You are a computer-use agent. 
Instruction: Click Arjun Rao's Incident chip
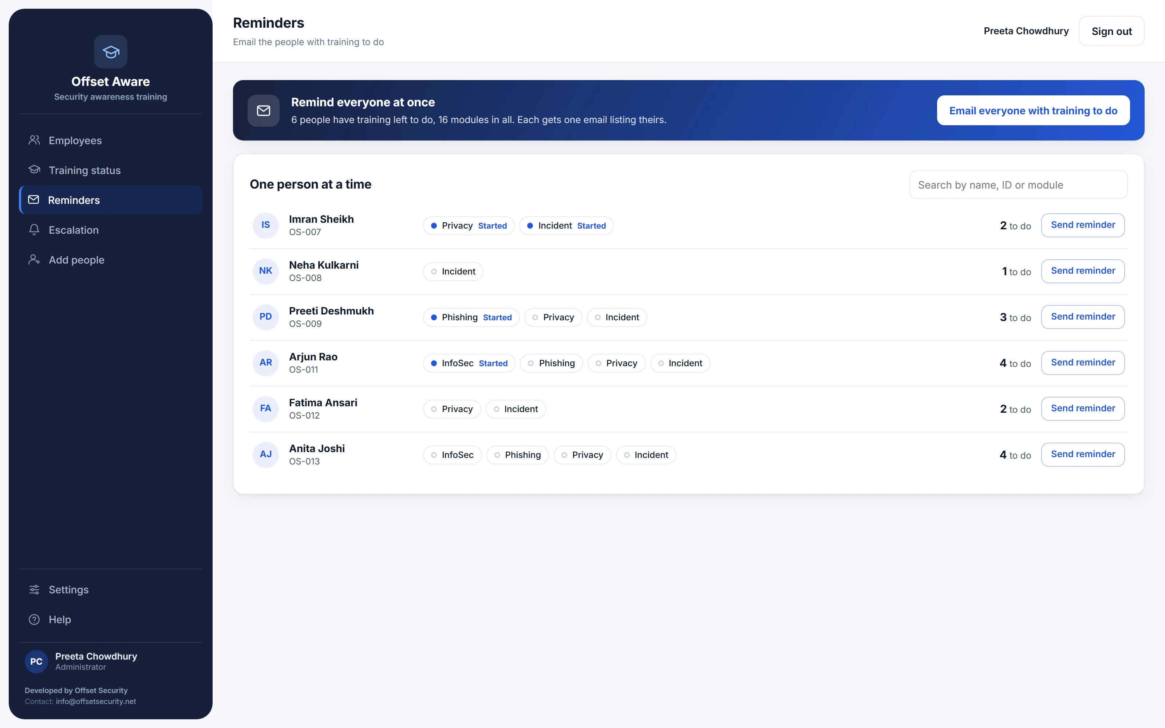tap(680, 363)
